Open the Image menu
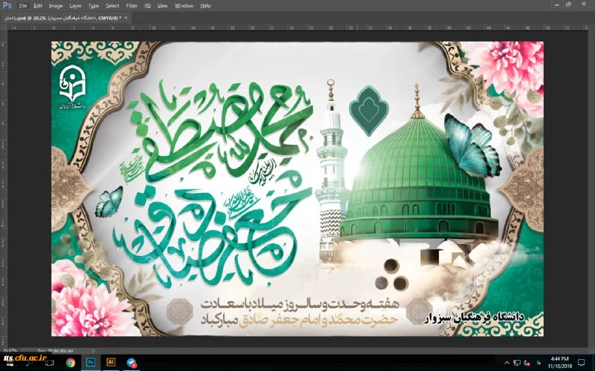 point(56,5)
